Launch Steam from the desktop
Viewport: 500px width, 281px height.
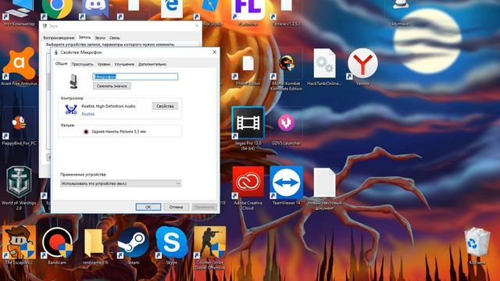pos(134,243)
